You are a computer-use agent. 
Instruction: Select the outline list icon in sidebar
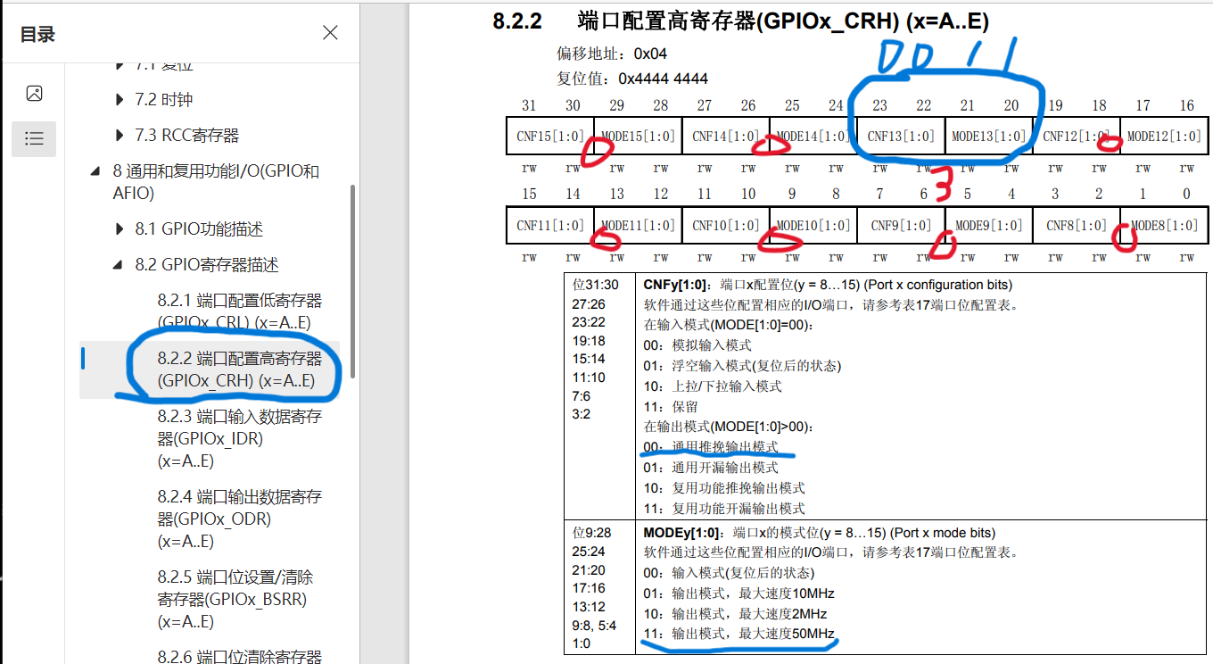click(x=34, y=138)
